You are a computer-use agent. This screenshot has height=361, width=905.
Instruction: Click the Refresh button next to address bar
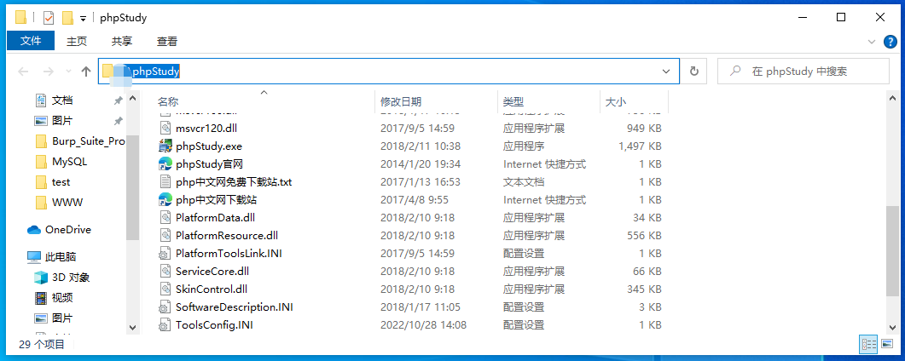pyautogui.click(x=694, y=71)
